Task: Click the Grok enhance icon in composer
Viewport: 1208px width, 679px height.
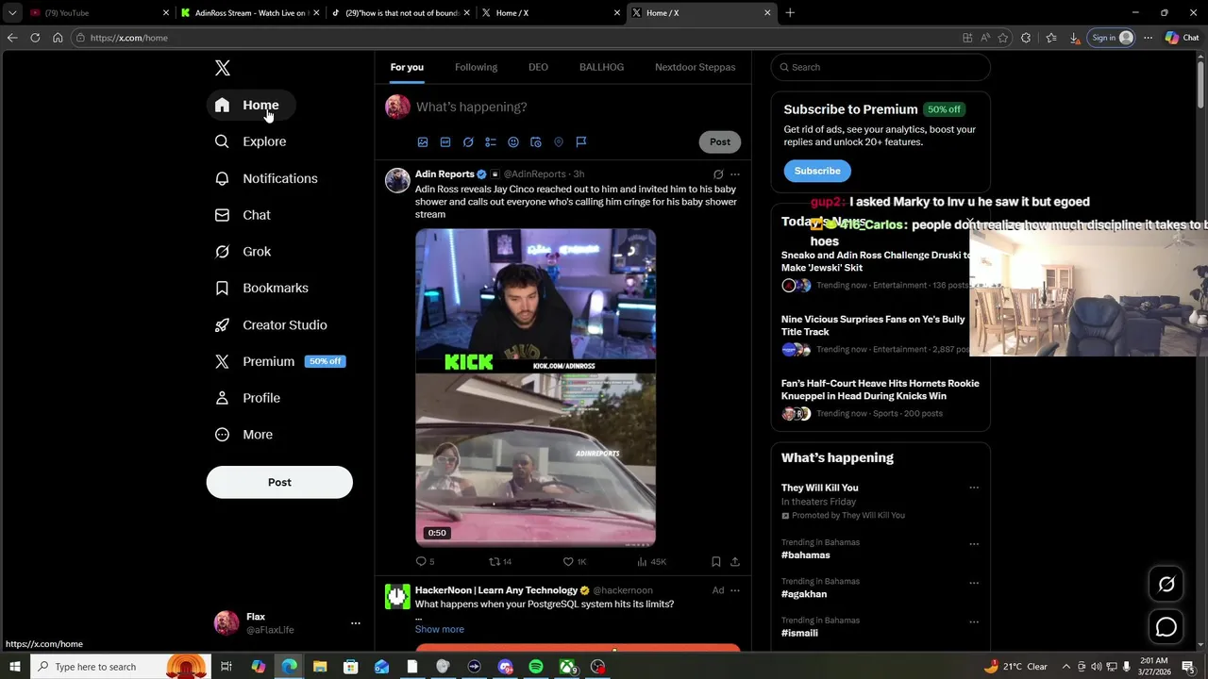Action: (468, 141)
